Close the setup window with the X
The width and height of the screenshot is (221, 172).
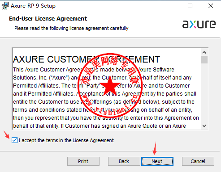[211, 6]
